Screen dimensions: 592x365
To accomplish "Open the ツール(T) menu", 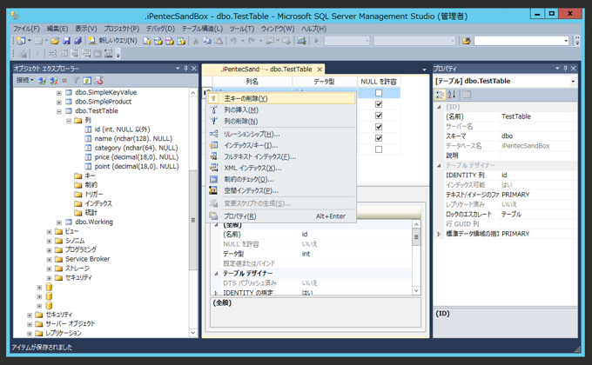I will (x=242, y=29).
